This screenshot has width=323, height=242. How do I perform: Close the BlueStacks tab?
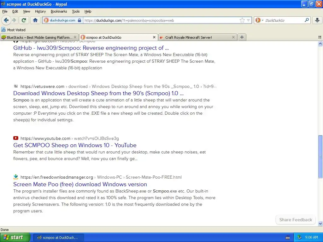(x=75, y=37)
